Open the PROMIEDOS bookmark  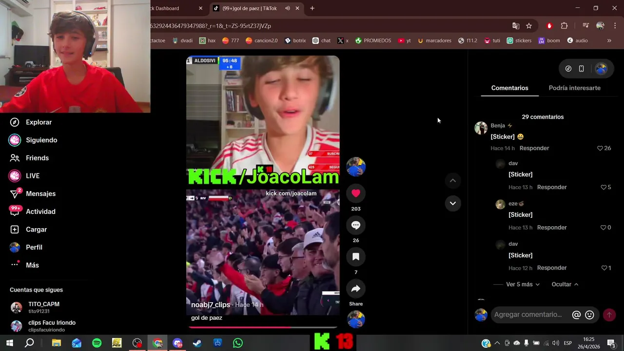point(373,40)
